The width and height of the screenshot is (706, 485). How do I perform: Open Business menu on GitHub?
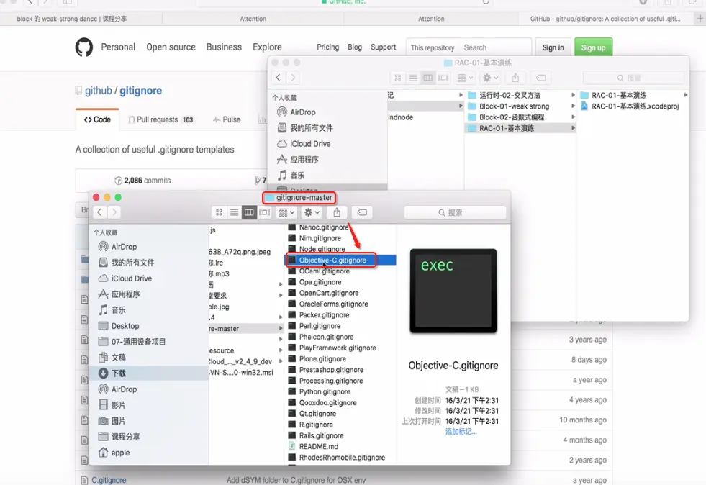pos(224,47)
